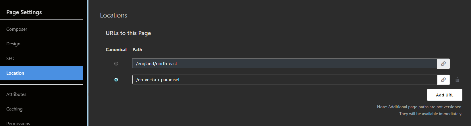Switch to the Attributes section
Viewport: 471px width, 126px height.
(16, 94)
